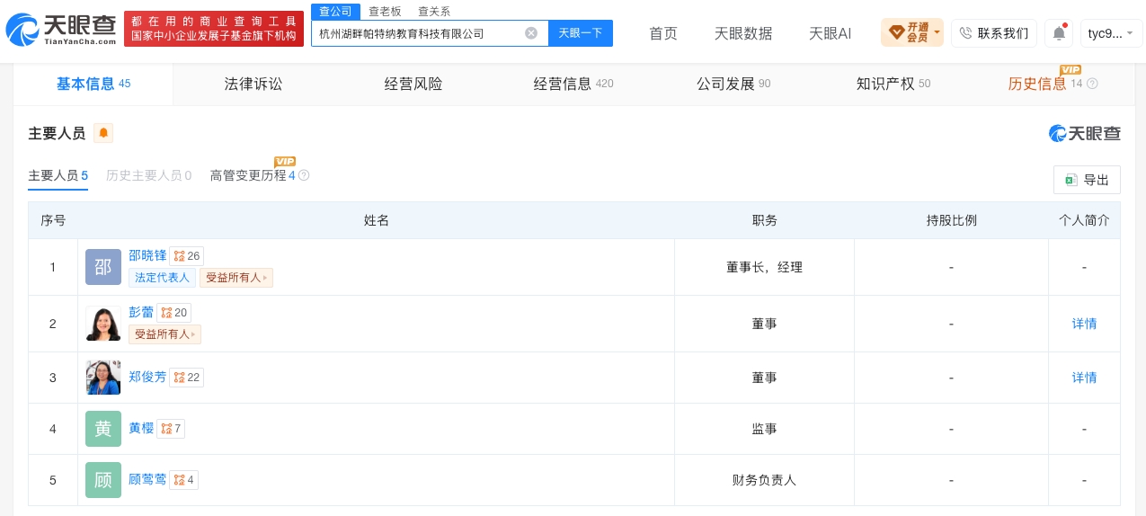Image resolution: width=1146 pixels, height=516 pixels.
Task: Click the 导出 export button
Action: coord(1087,180)
